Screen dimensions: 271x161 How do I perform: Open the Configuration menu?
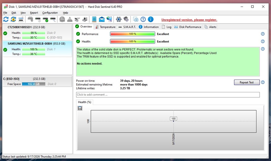(x=50, y=13)
